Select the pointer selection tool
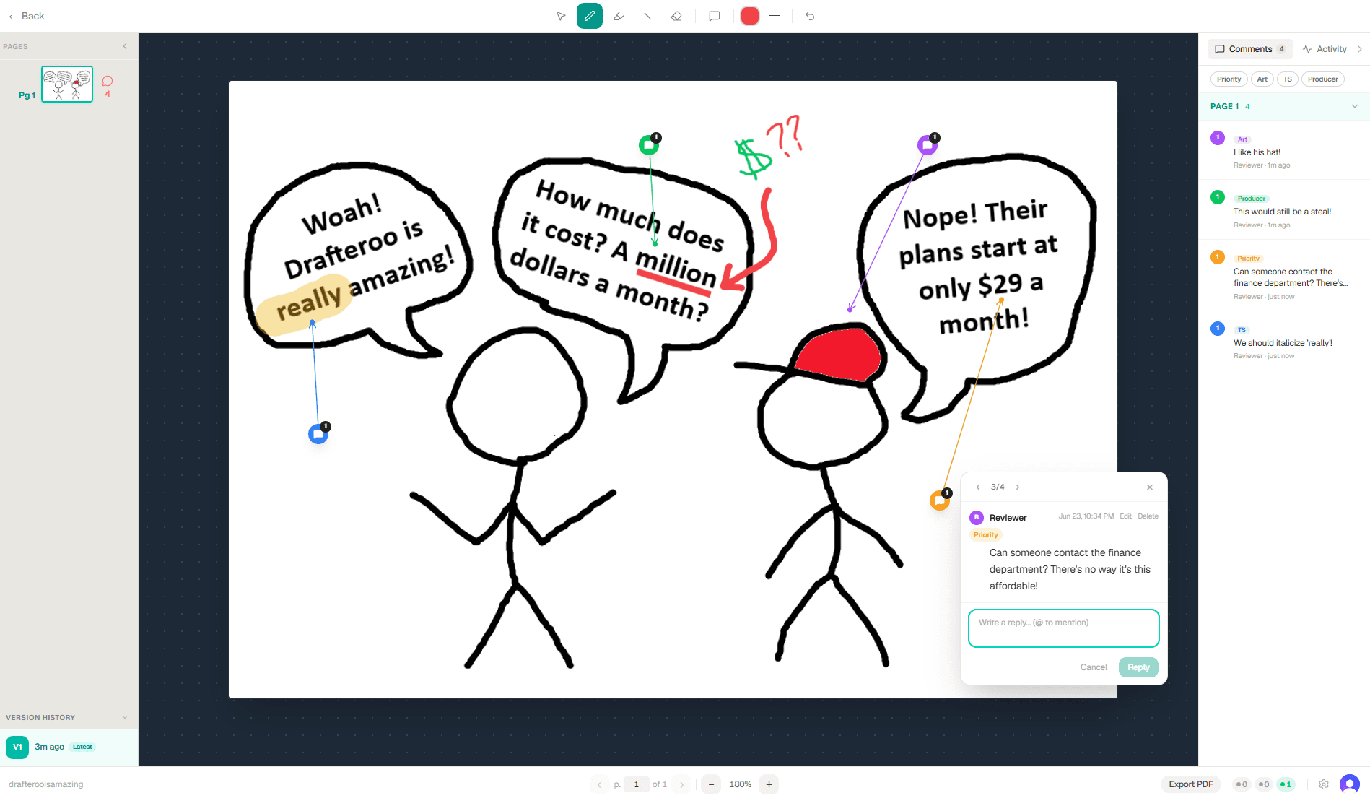Viewport: 1370px width, 798px height. 561,16
